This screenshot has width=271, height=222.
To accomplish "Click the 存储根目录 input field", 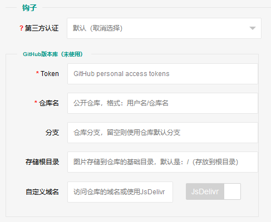I will pyautogui.click(x=162, y=162).
